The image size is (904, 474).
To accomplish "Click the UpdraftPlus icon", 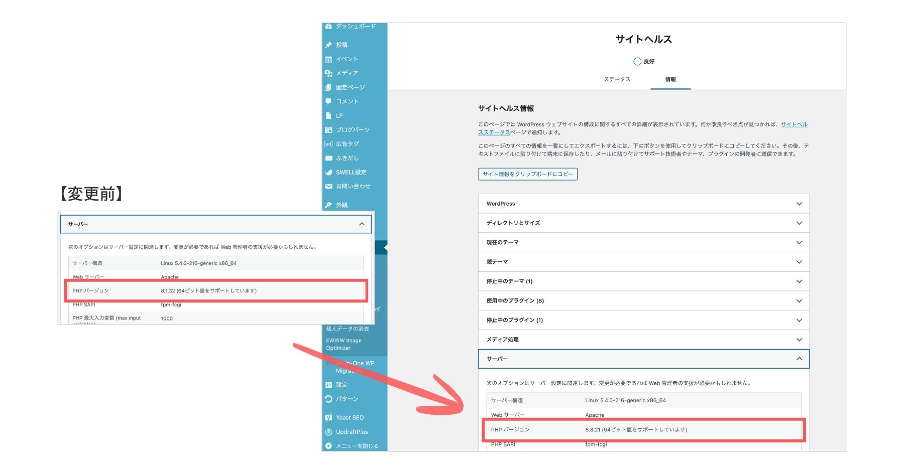I will tap(328, 432).
